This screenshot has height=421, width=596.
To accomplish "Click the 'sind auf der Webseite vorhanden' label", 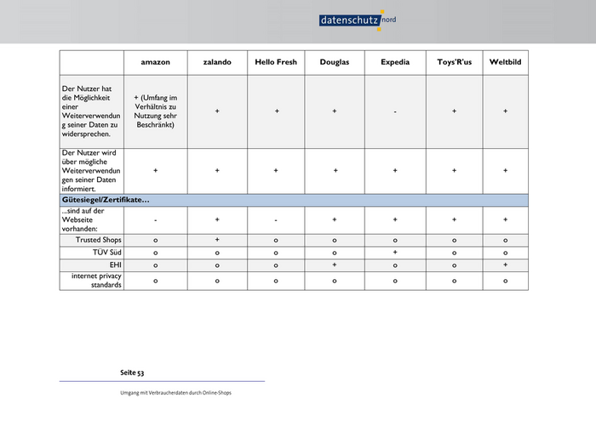I will (83, 219).
